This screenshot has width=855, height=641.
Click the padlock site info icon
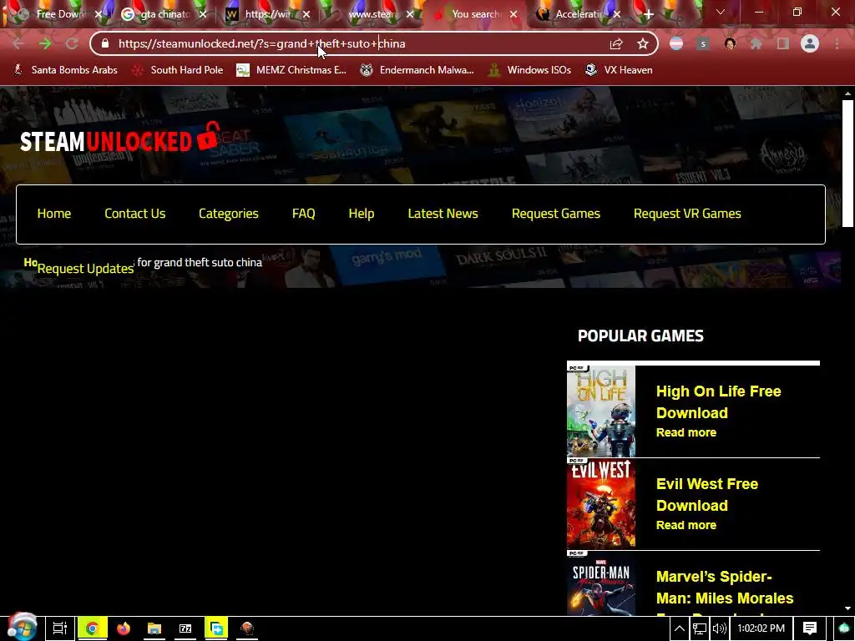(105, 43)
